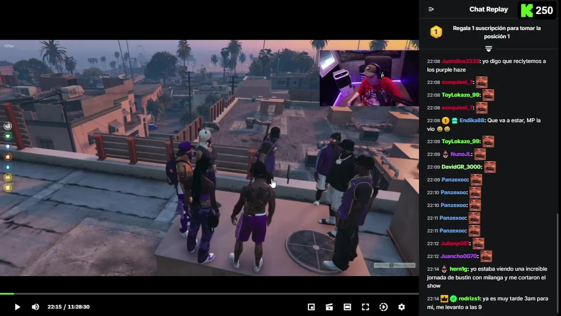
Task: Open Juancho0070's username
Action: pyautogui.click(x=459, y=256)
